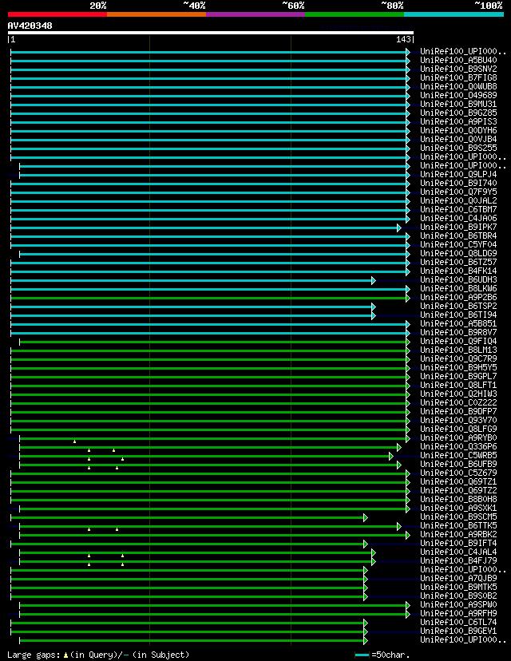Click the arrowhead ending the Q8LDG9 alignment
Image resolution: width=511 pixels, height=661 pixels.
408,254
